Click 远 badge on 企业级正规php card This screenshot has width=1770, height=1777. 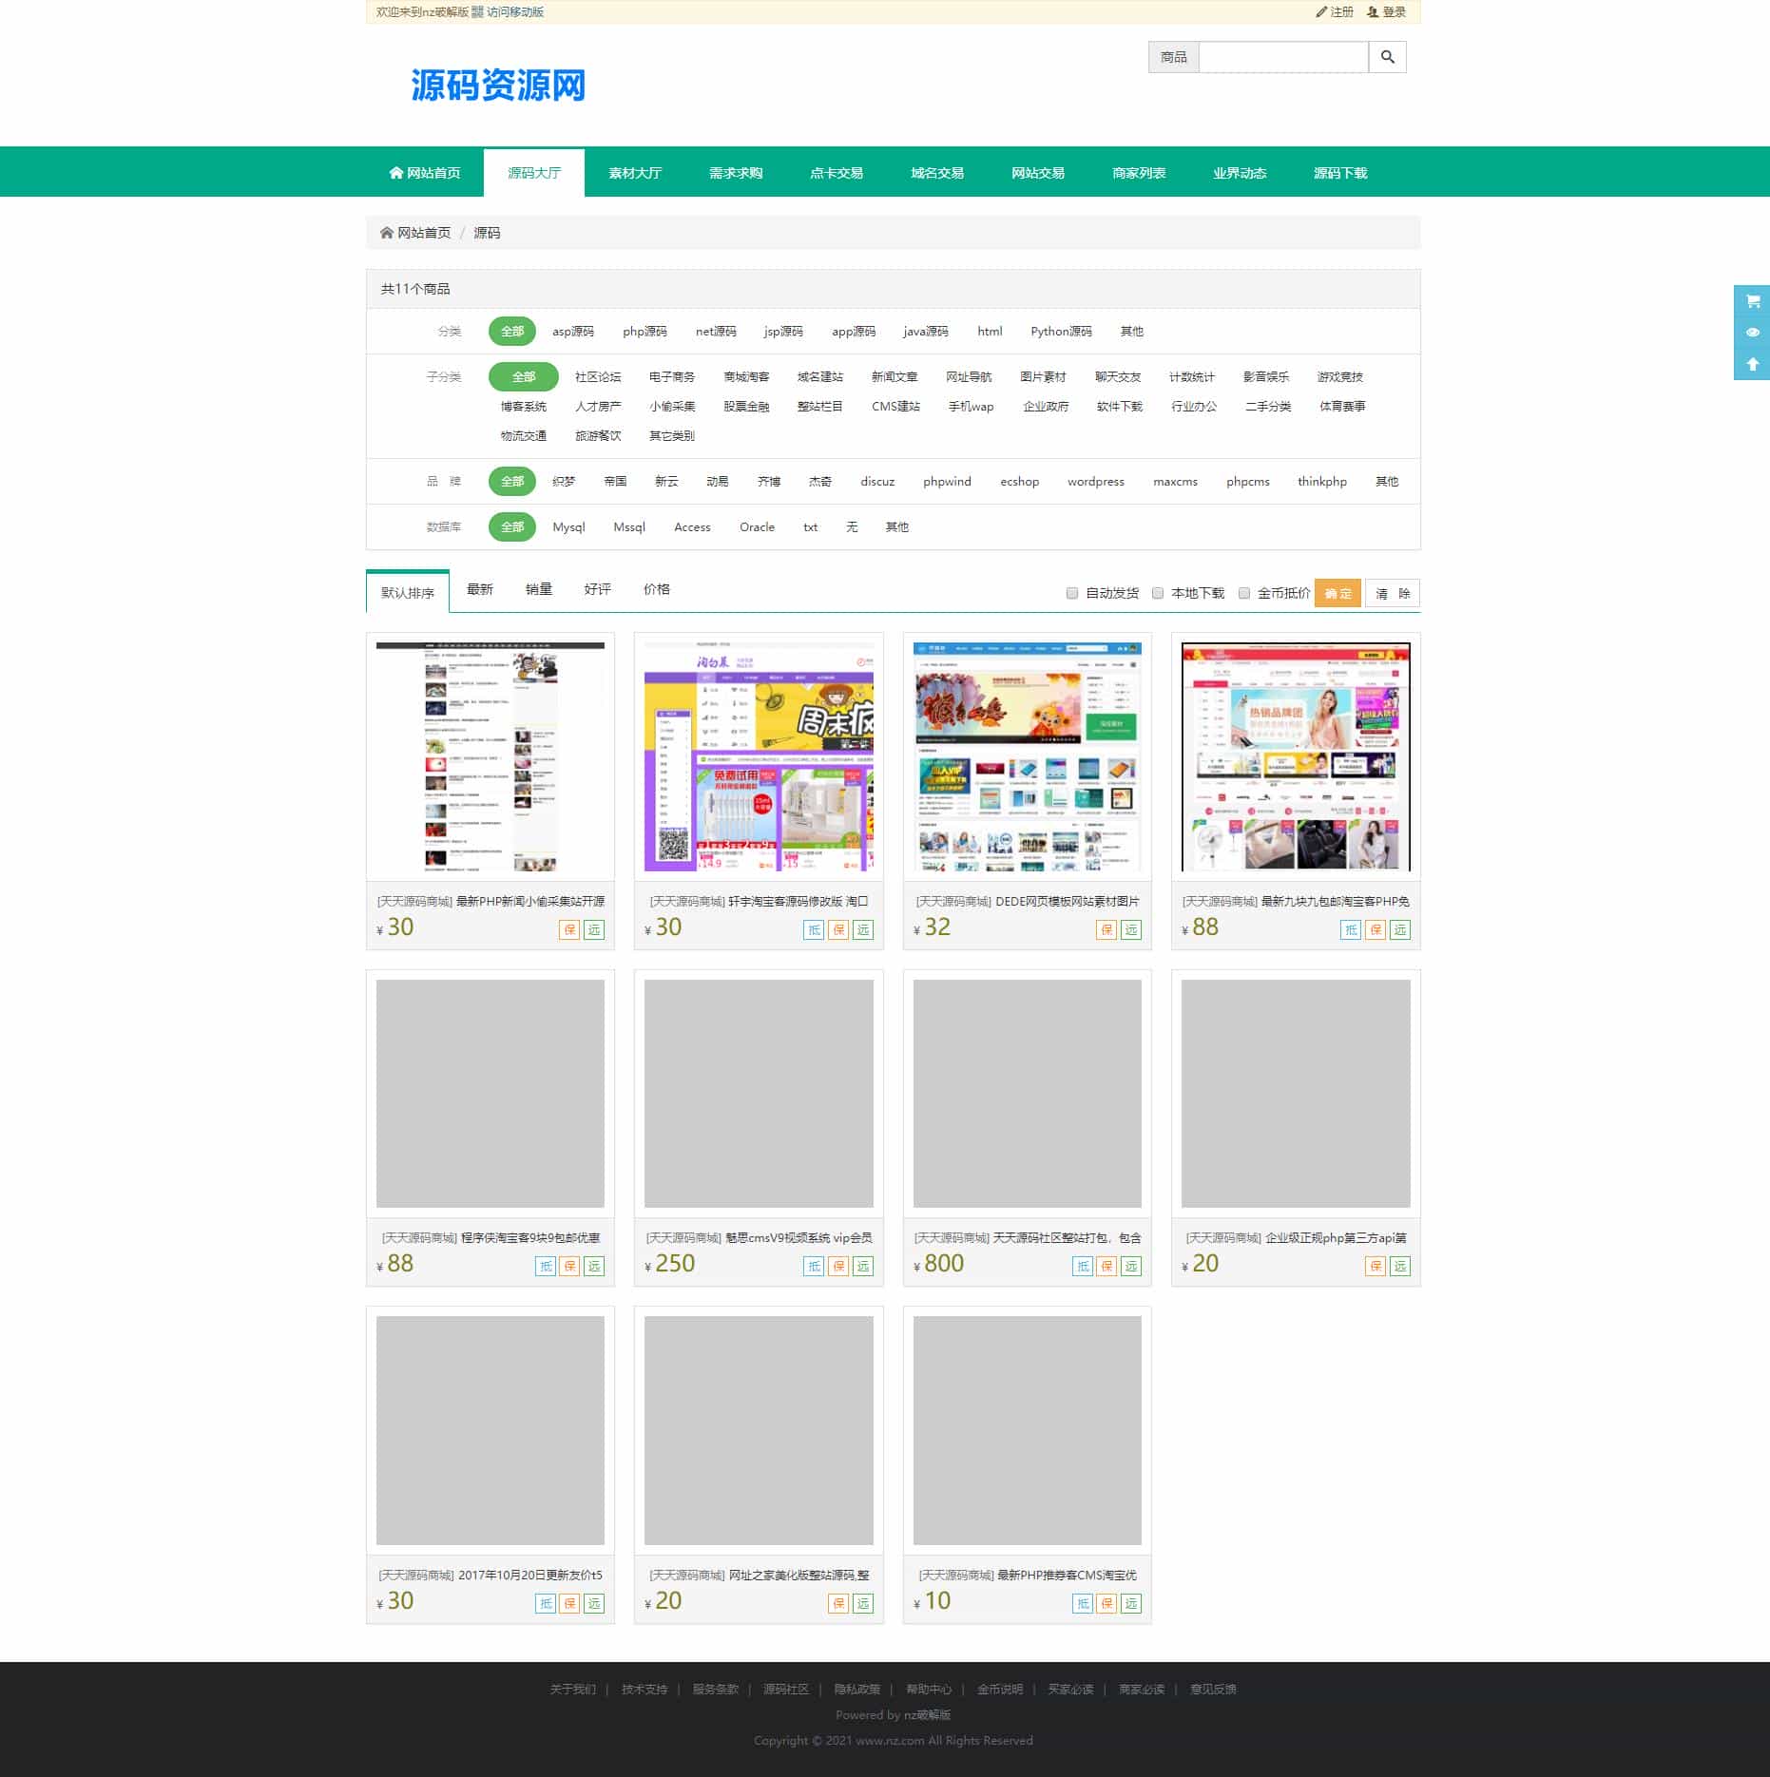coord(1400,1266)
